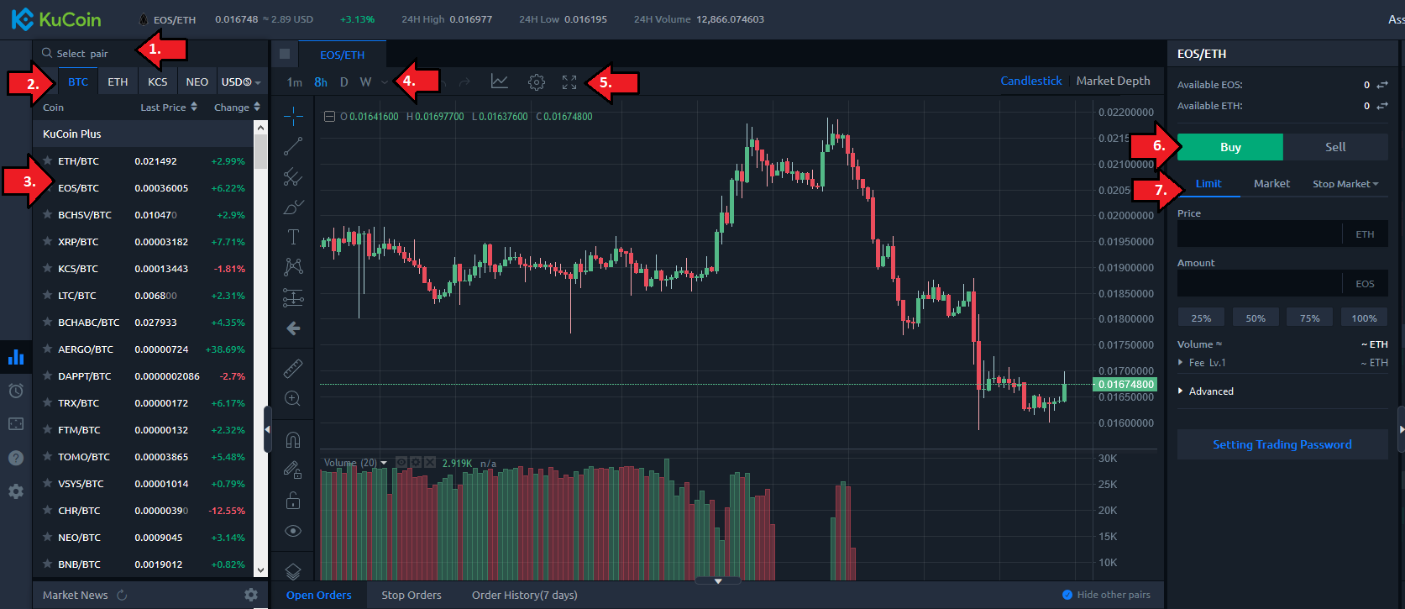
Task: Select the XABCD pattern tool
Action: pos(293,267)
